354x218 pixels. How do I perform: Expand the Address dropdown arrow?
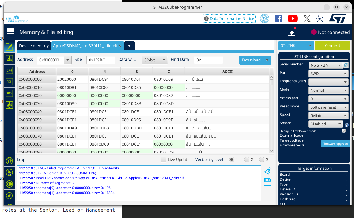68,60
